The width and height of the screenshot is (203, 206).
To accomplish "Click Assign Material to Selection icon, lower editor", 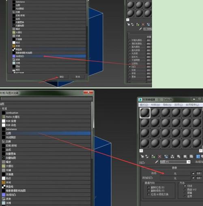I will point(153,156).
